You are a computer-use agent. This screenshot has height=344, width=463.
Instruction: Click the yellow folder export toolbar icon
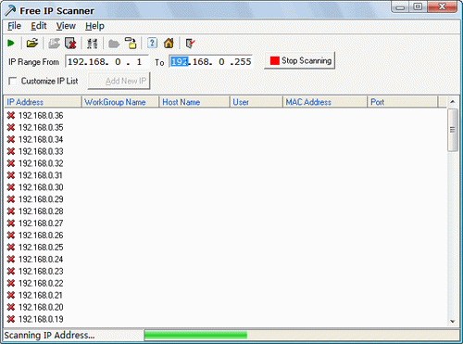pos(131,44)
